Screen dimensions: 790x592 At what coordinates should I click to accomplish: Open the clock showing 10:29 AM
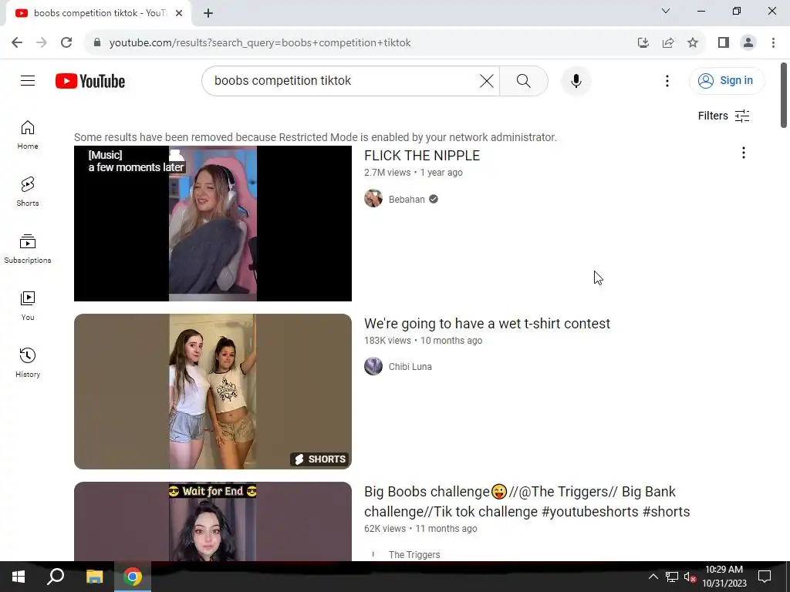click(x=724, y=577)
